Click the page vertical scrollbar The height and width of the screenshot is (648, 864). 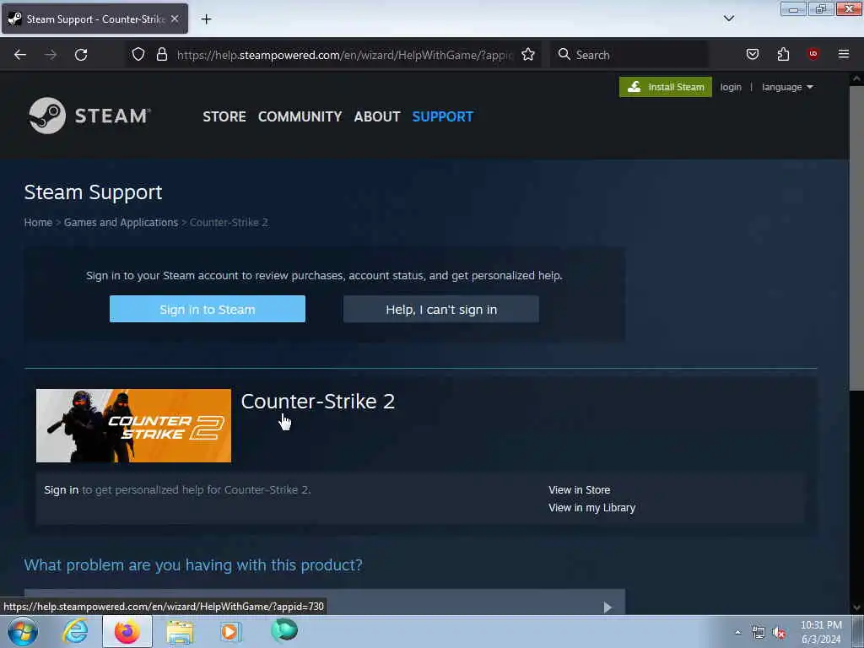(856, 239)
